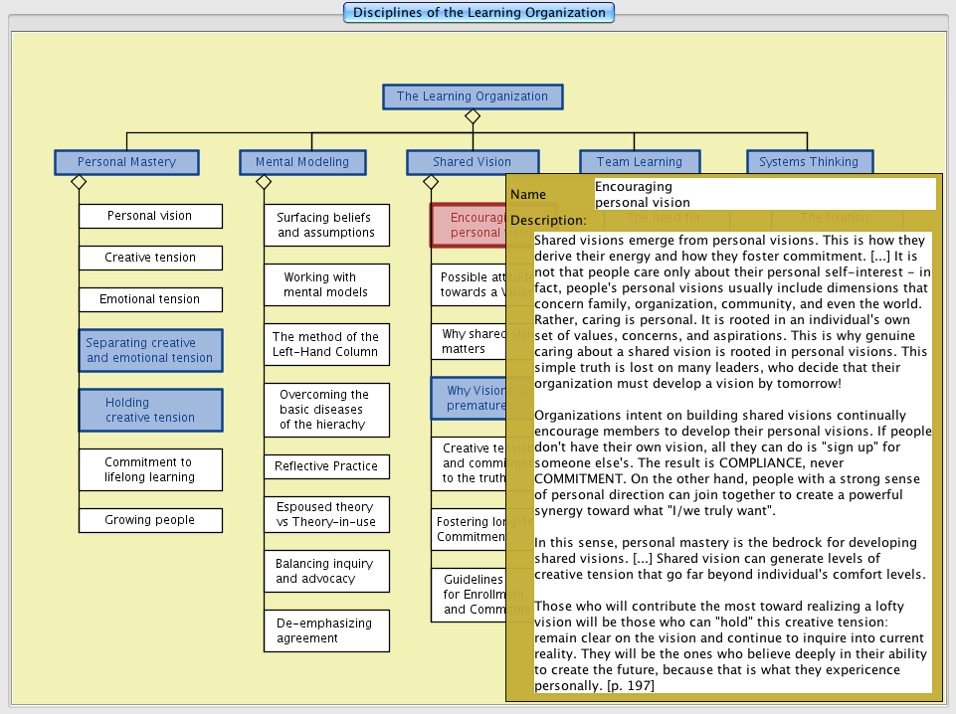
Task: Click The method of the Left-Hand Column
Action: coord(326,344)
